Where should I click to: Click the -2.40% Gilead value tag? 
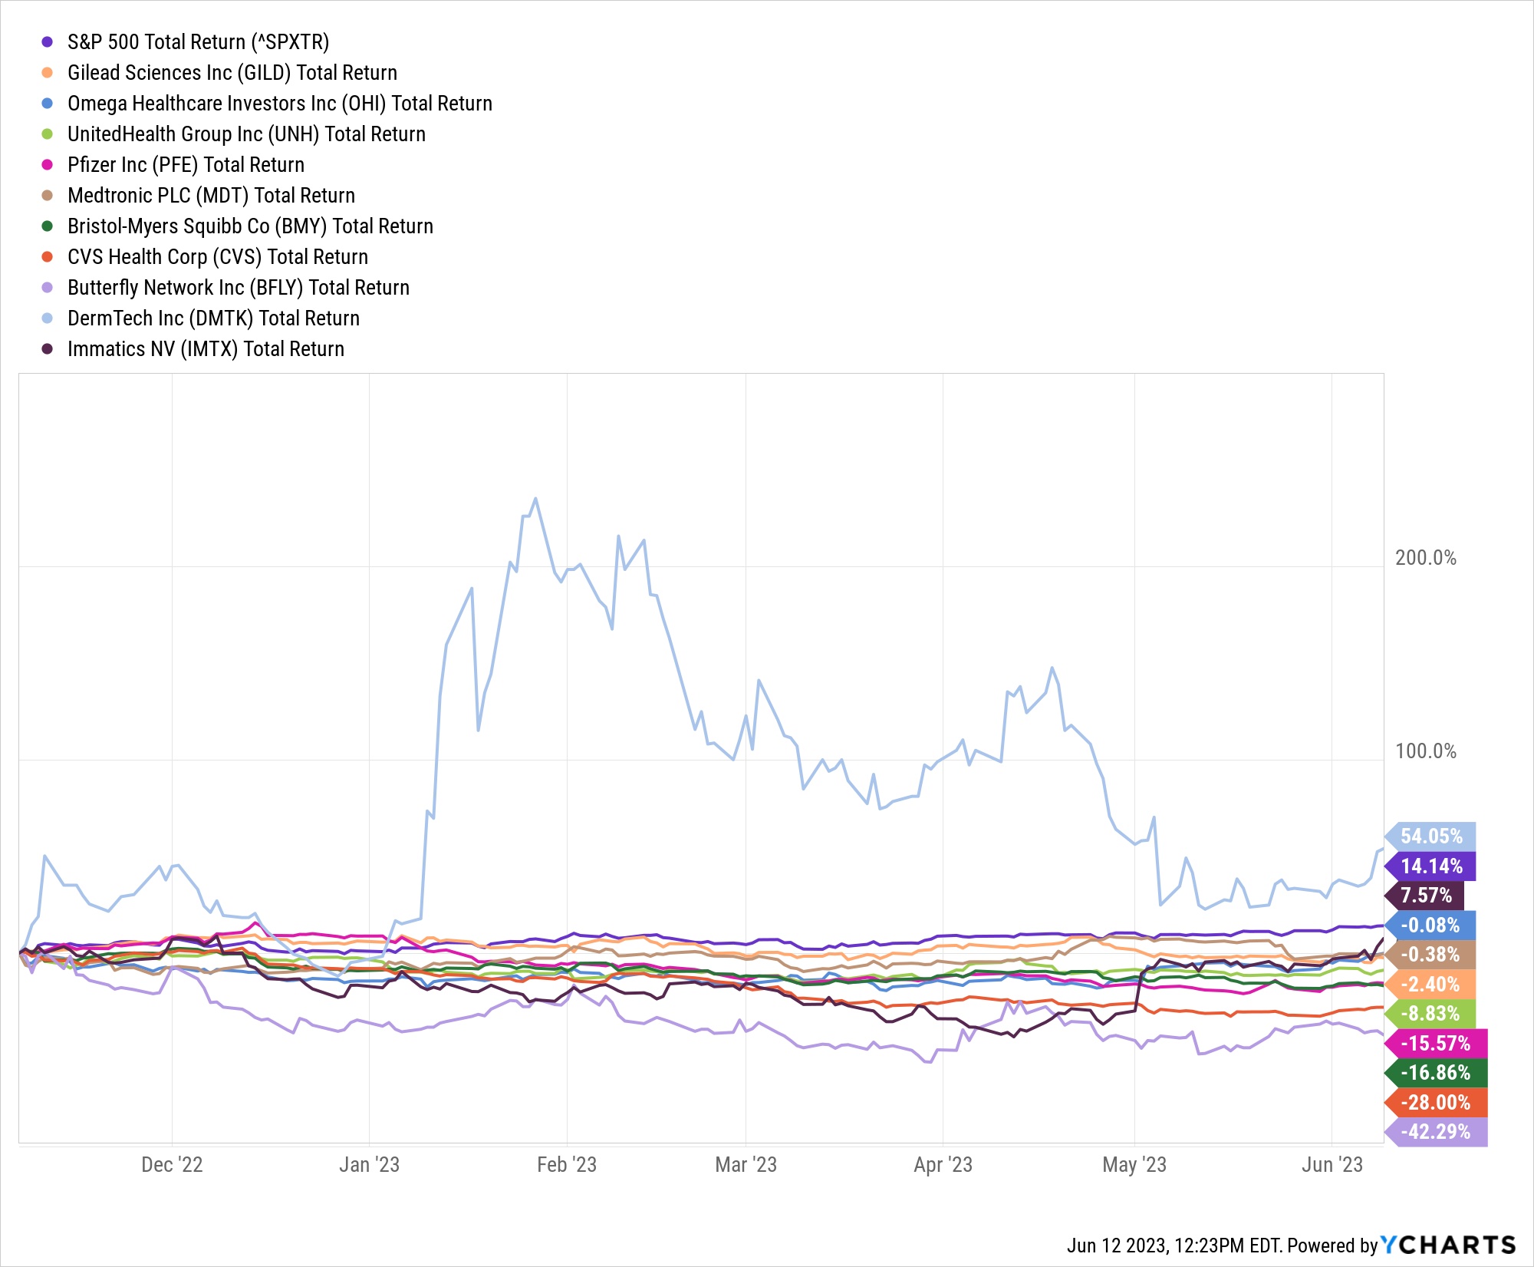1430,985
